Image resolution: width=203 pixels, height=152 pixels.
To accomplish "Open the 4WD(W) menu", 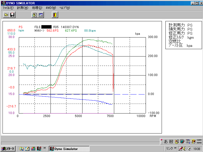I will (51, 8).
